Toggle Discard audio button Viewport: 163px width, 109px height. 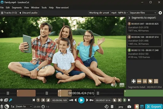point(29,13)
